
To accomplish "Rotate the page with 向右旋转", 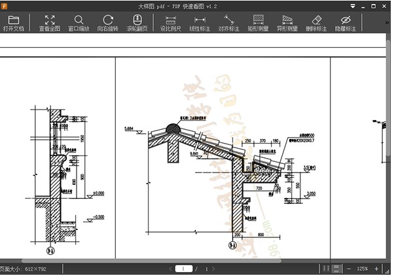I will [x=108, y=24].
